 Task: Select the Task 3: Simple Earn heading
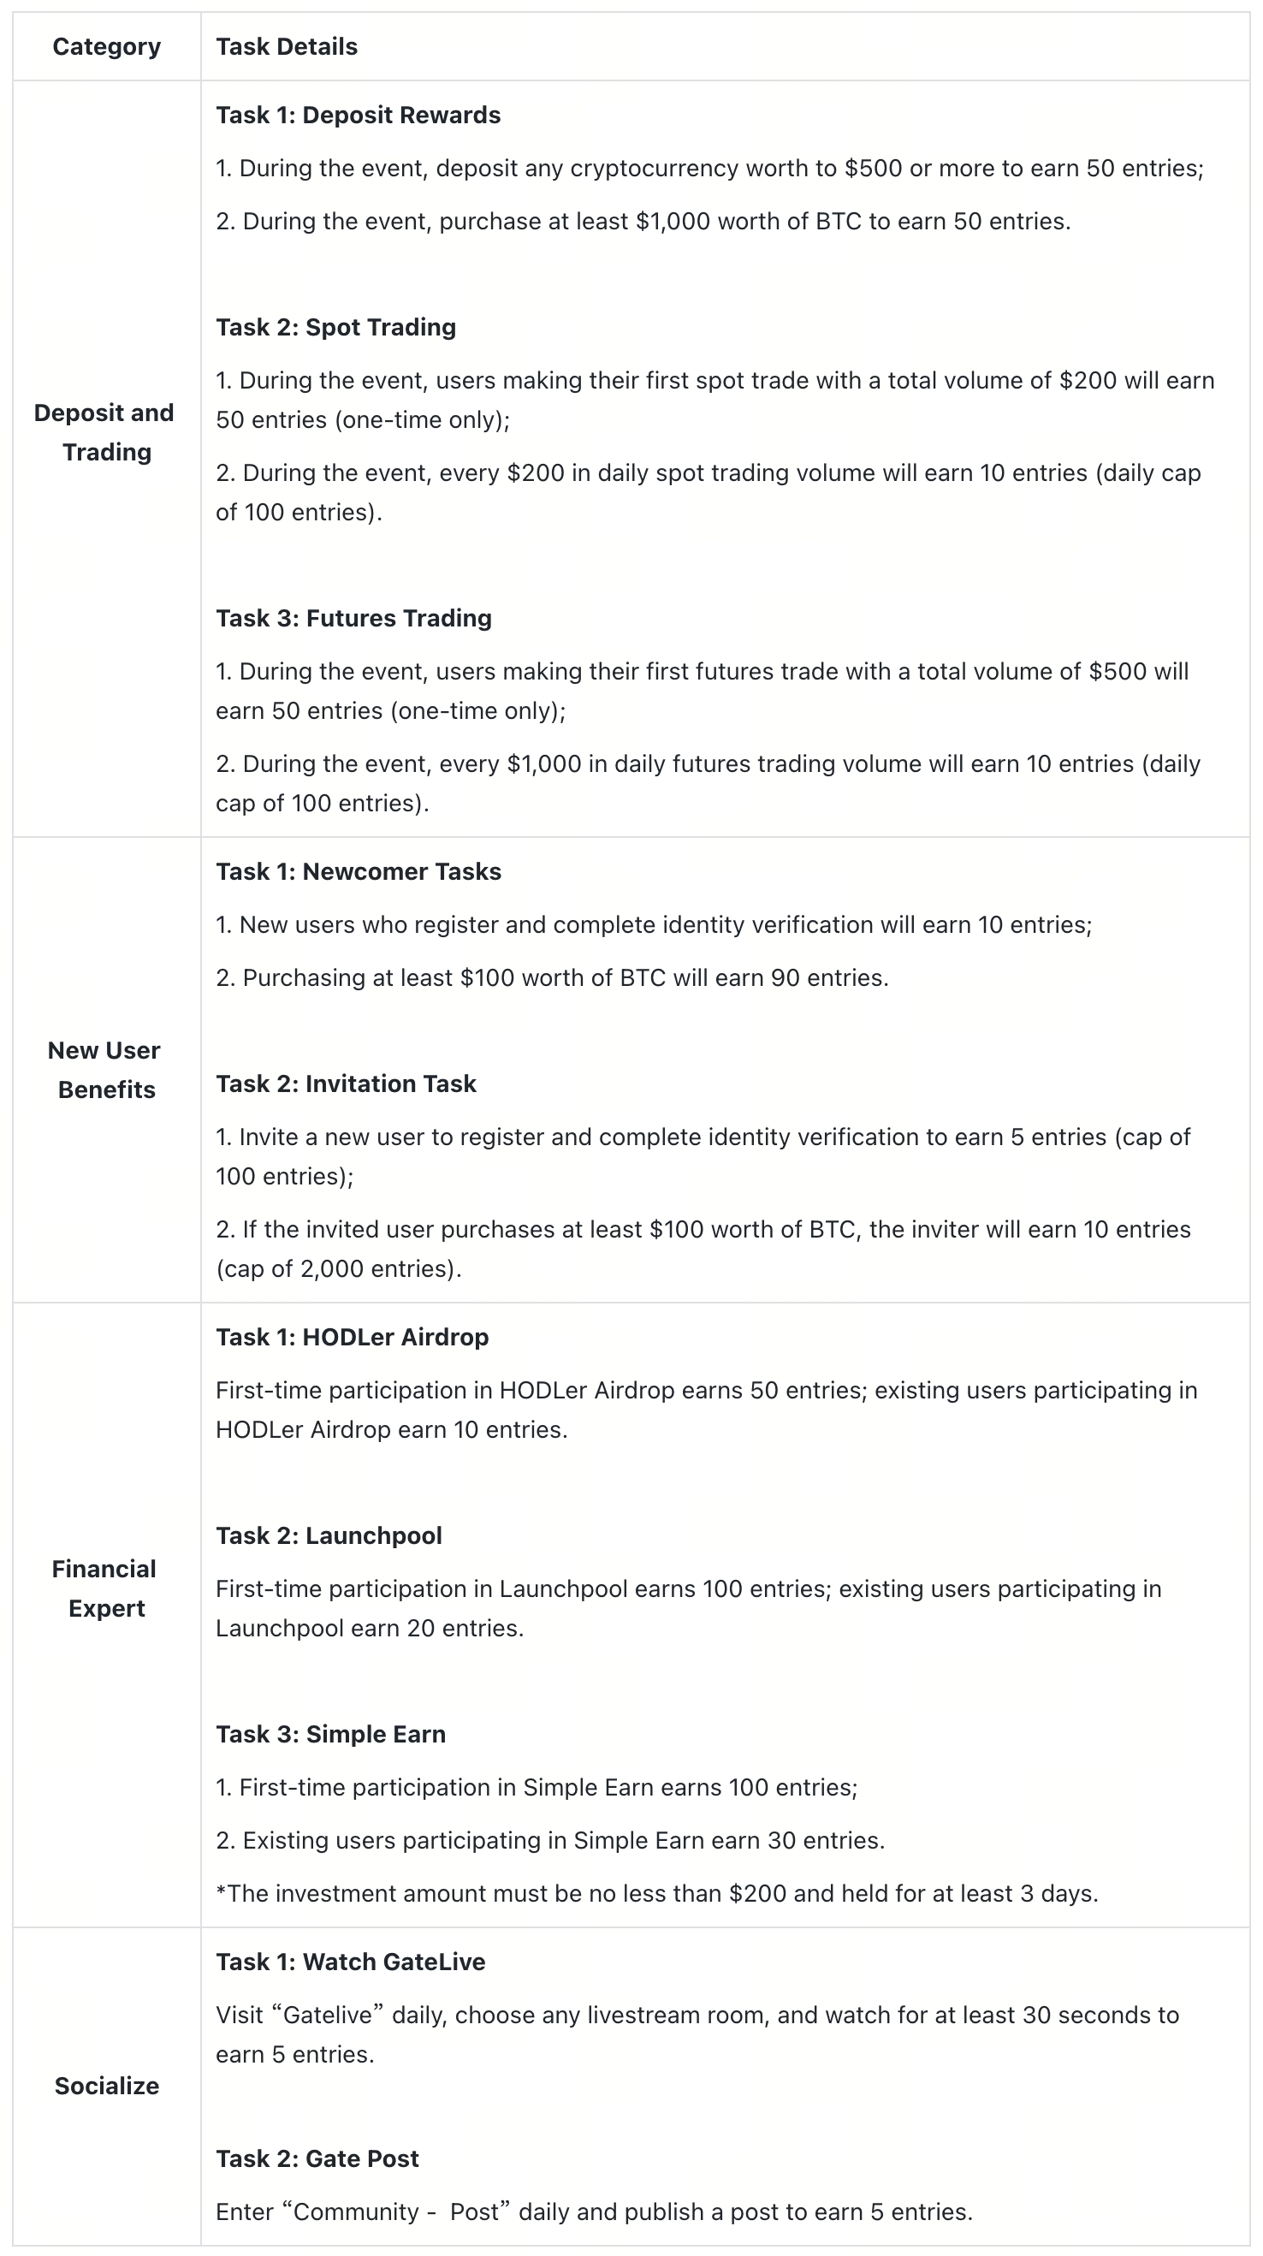pos(330,1734)
